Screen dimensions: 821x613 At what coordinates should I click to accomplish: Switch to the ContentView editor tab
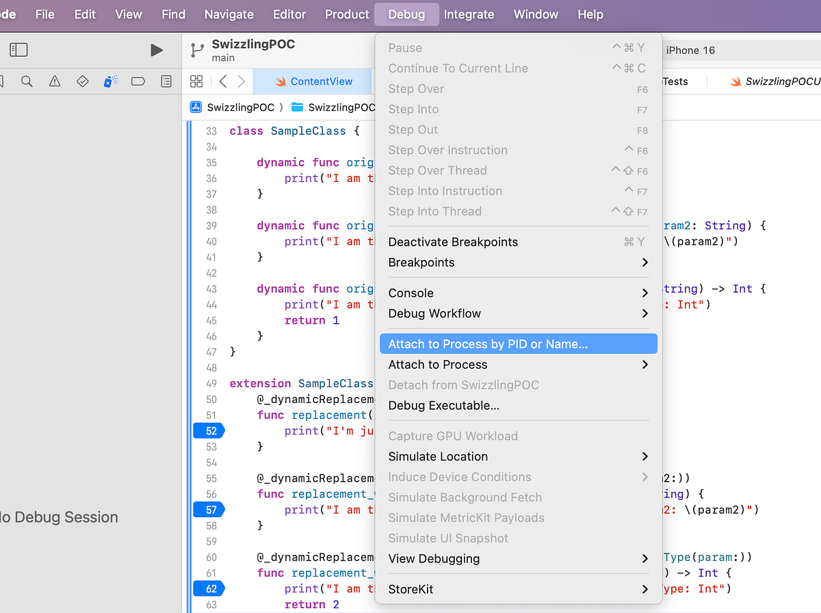pos(322,81)
